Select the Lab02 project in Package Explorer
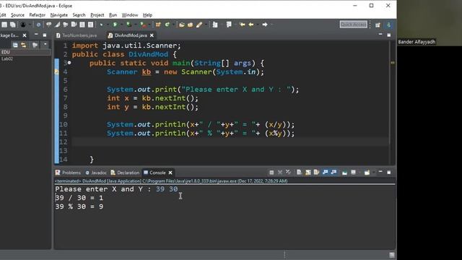462x260 pixels. tap(7, 58)
